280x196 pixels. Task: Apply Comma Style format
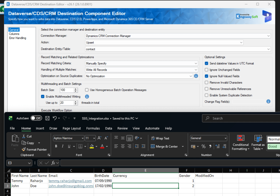pyautogui.click(x=210, y=146)
